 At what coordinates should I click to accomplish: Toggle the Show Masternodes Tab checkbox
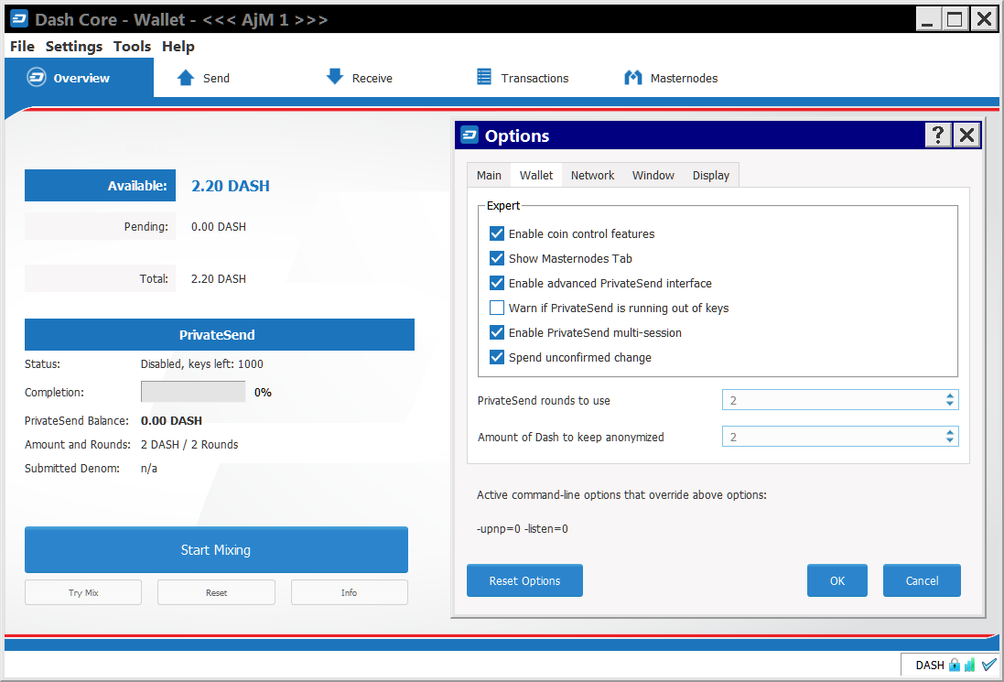click(497, 259)
